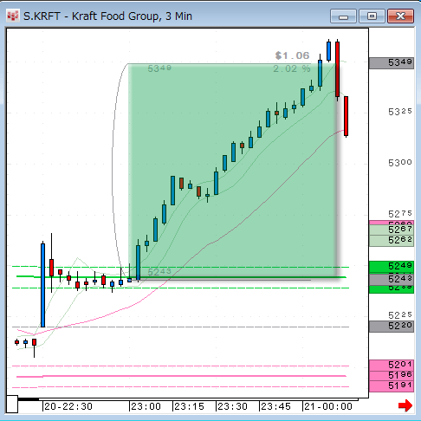Close the S.KRFT chart window
The width and height of the screenshot is (421, 421).
400,16
